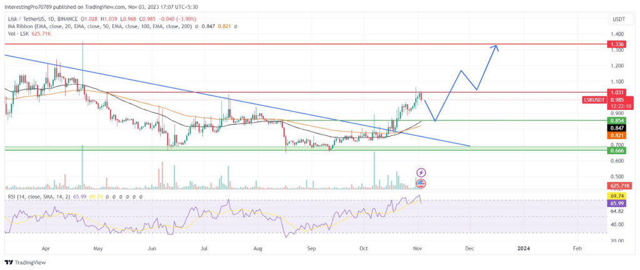Screen dimensions: 640x270
Task: Click the -0.040 (-3.90%) change value
Action: (x=177, y=19)
